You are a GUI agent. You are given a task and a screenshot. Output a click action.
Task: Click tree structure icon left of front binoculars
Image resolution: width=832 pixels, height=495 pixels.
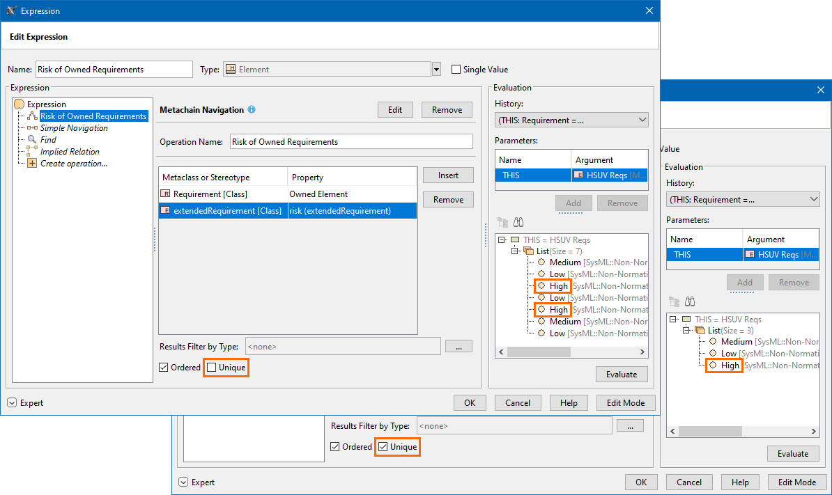click(x=502, y=223)
